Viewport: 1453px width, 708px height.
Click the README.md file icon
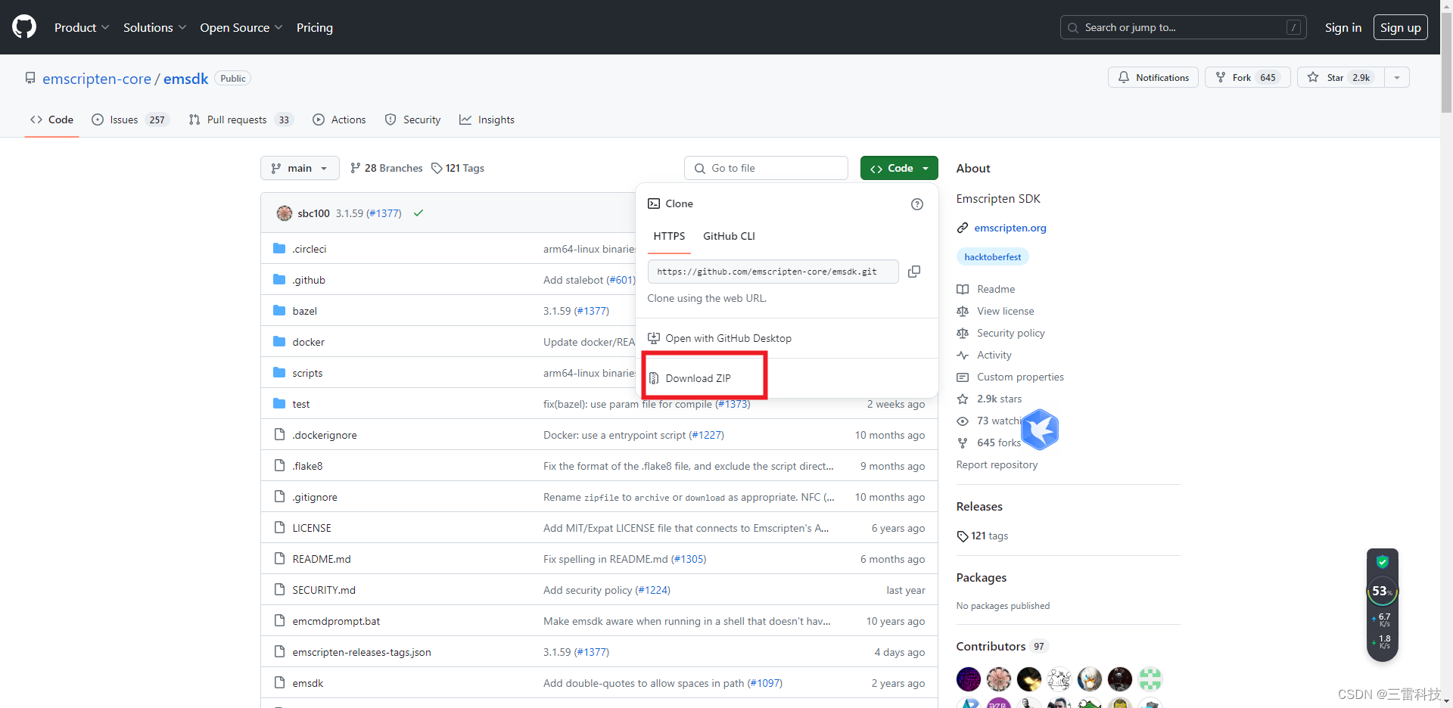279,558
